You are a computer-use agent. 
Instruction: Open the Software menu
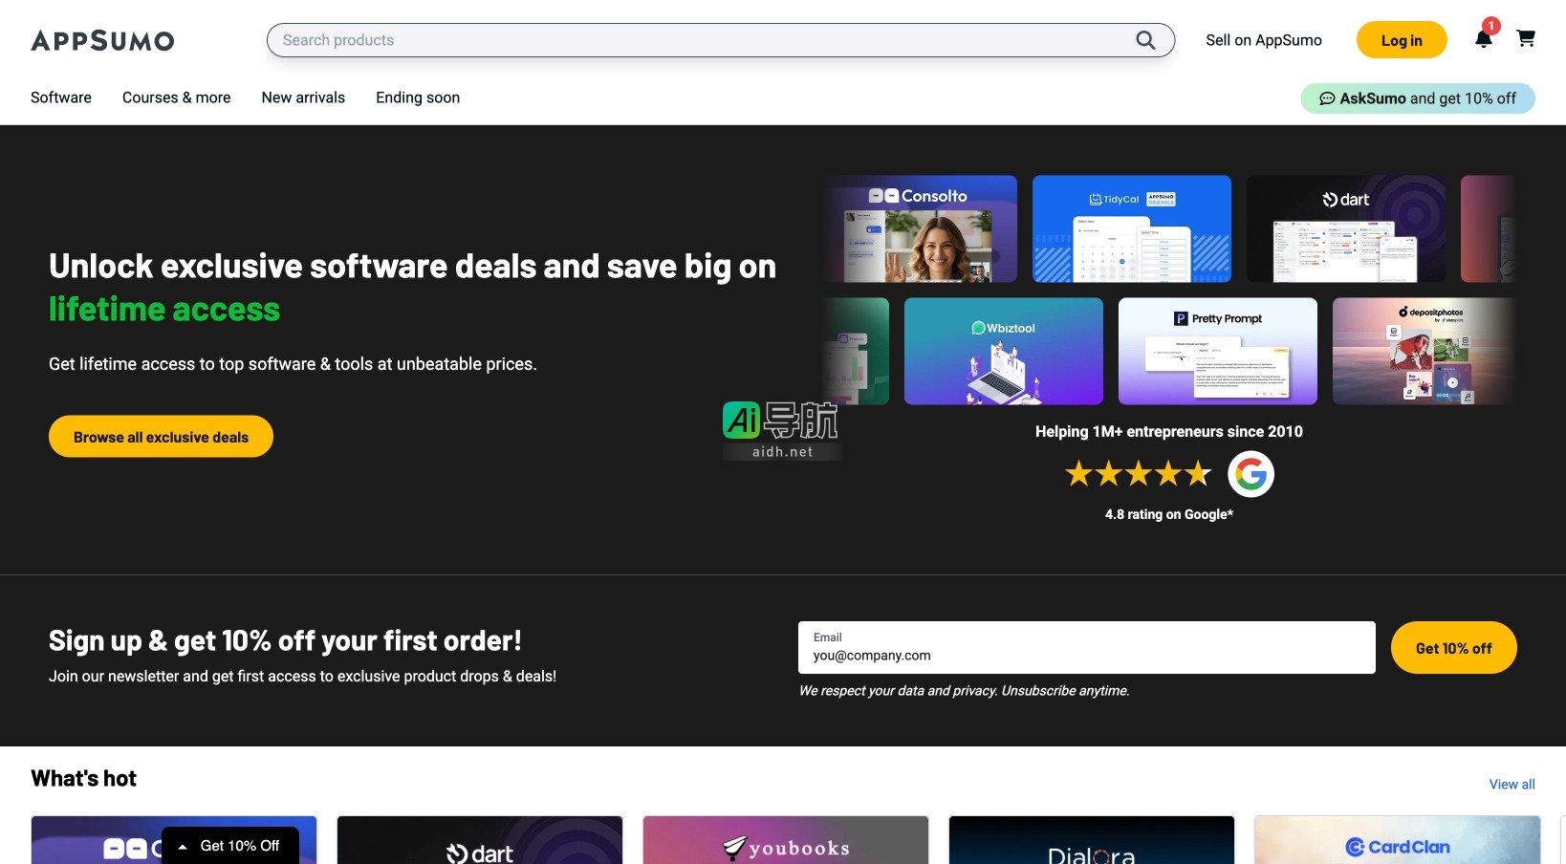[61, 97]
